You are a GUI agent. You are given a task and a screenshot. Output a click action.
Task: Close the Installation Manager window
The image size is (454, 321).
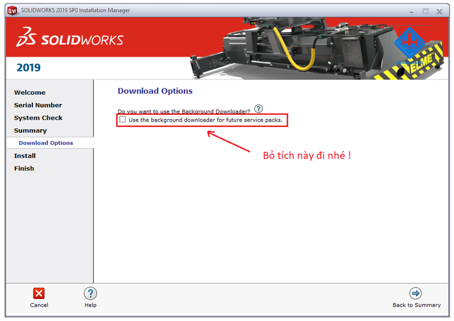tap(439, 11)
